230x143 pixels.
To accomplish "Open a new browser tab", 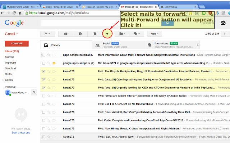I will [202, 7].
